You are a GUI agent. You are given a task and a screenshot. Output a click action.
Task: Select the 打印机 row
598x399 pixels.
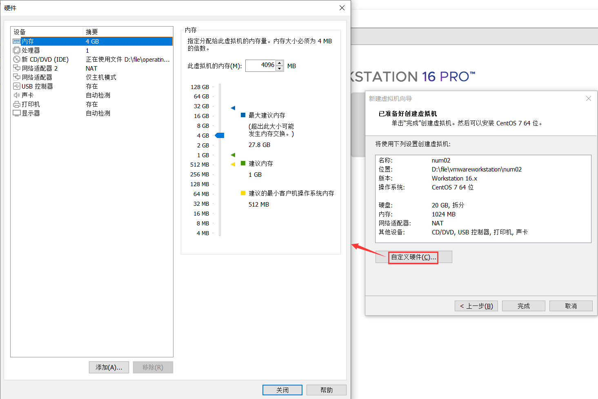click(93, 104)
